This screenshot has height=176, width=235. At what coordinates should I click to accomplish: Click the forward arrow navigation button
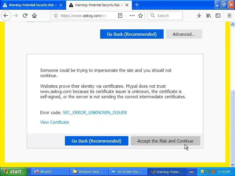pyautogui.click(x=16, y=16)
